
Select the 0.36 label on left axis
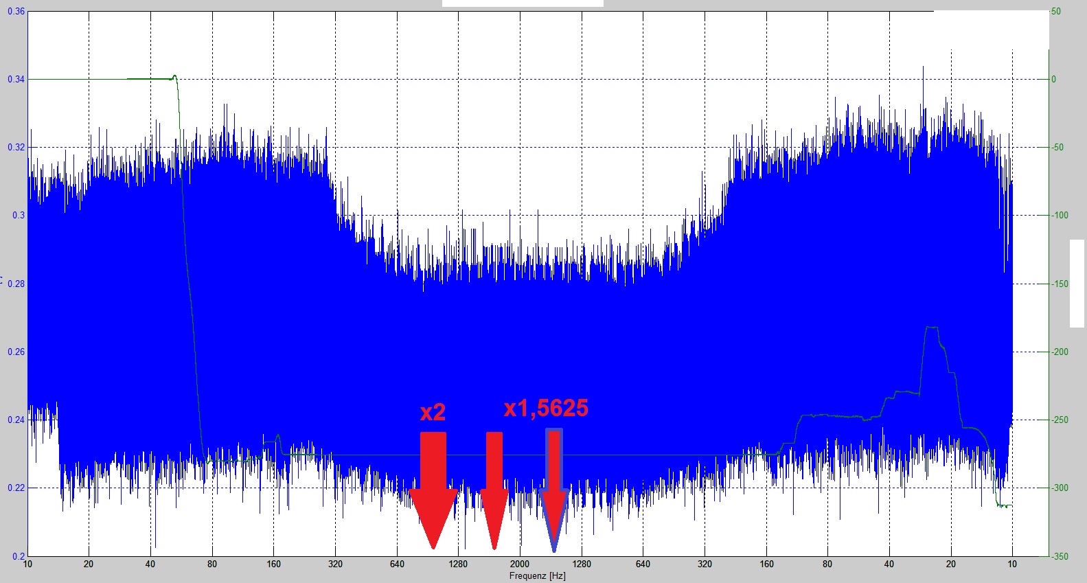[x=16, y=12]
